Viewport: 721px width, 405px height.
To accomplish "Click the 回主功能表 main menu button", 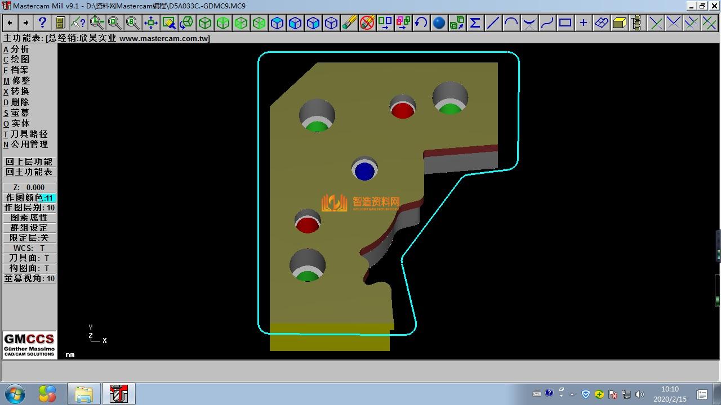I will (29, 172).
